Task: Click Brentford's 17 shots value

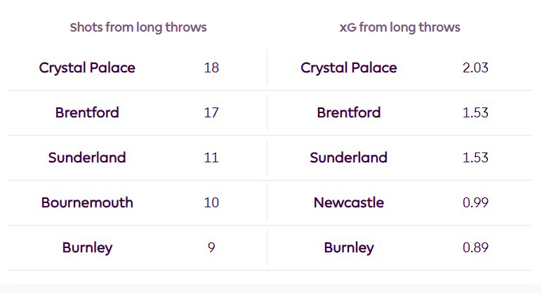Action: [x=211, y=112]
